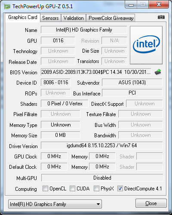Click the Texture Fillrate field value
This screenshot has width=172, height=215.
pos(141,114)
